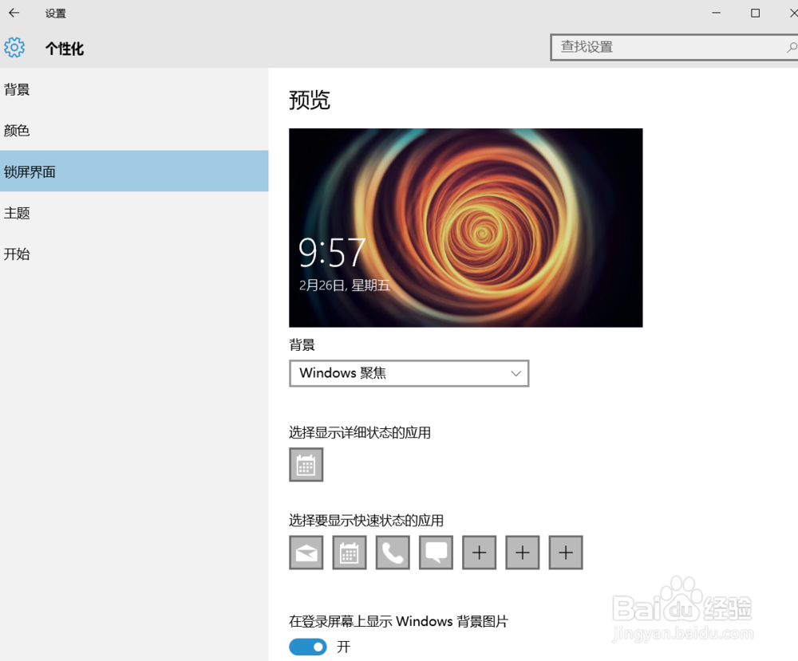Select the Phone quick status icon
This screenshot has height=661, width=798.
pyautogui.click(x=392, y=552)
